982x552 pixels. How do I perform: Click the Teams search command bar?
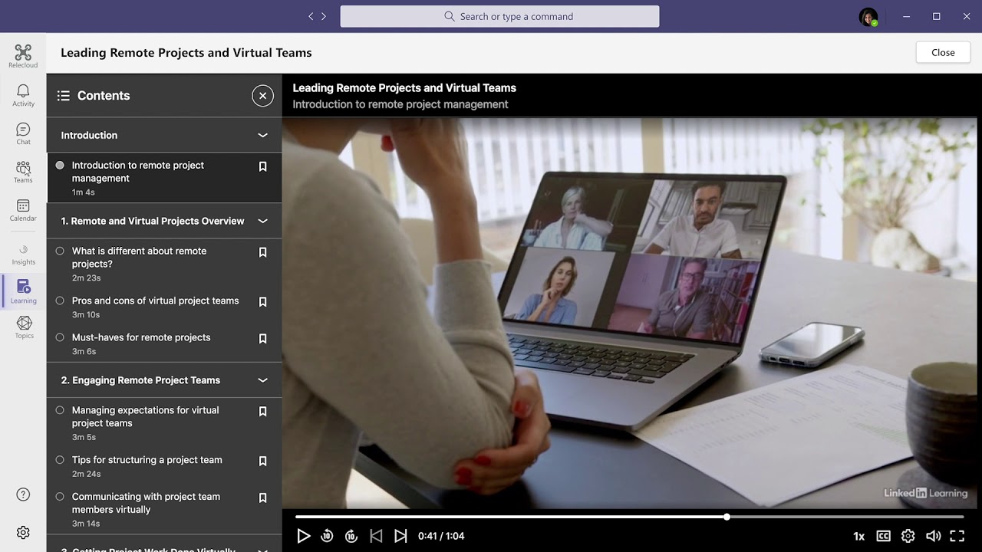pyautogui.click(x=499, y=16)
